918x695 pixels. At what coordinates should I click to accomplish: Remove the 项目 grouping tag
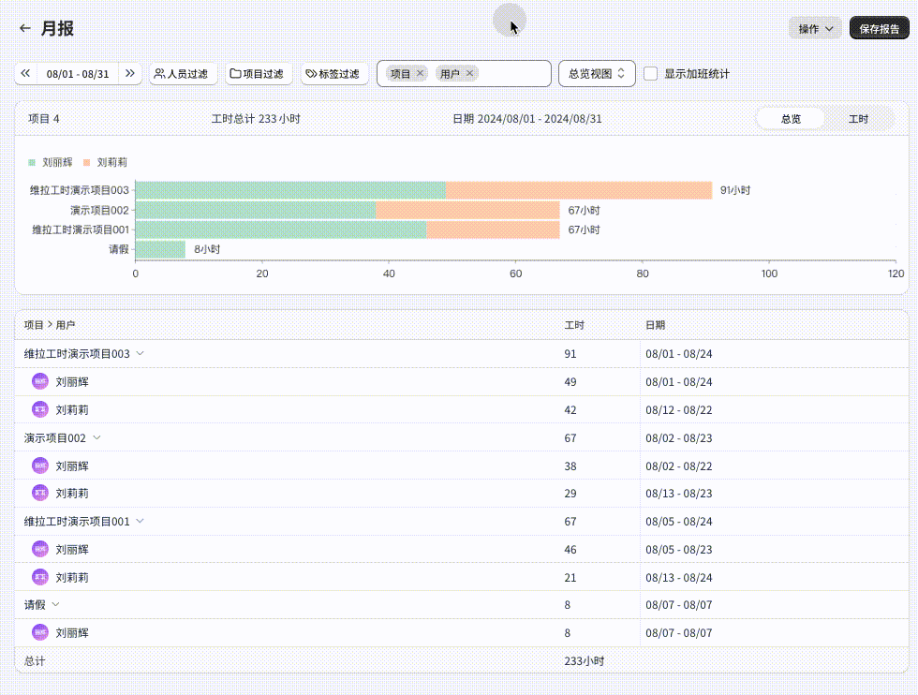click(x=420, y=73)
